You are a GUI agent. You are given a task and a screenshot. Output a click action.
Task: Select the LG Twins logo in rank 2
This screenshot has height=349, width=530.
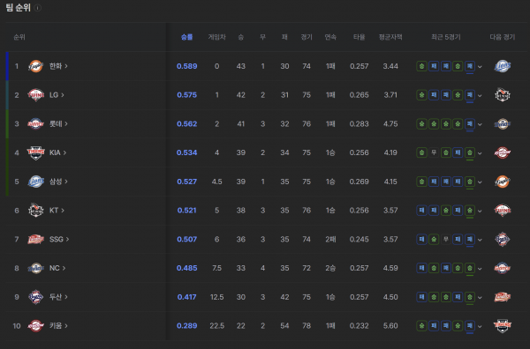(x=36, y=95)
